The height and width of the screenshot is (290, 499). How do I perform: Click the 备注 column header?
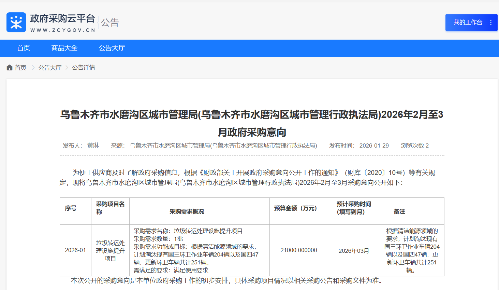coord(399,211)
